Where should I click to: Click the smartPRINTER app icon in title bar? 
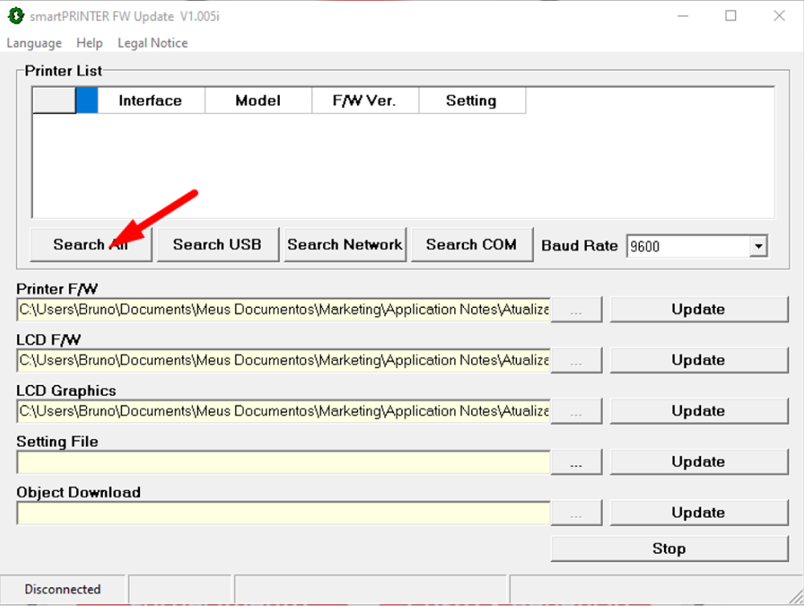(x=14, y=16)
